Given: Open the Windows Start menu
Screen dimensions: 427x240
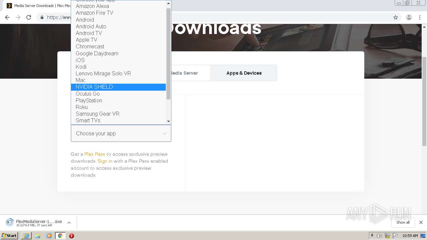Looking at the screenshot, I should pyautogui.click(x=9, y=235).
